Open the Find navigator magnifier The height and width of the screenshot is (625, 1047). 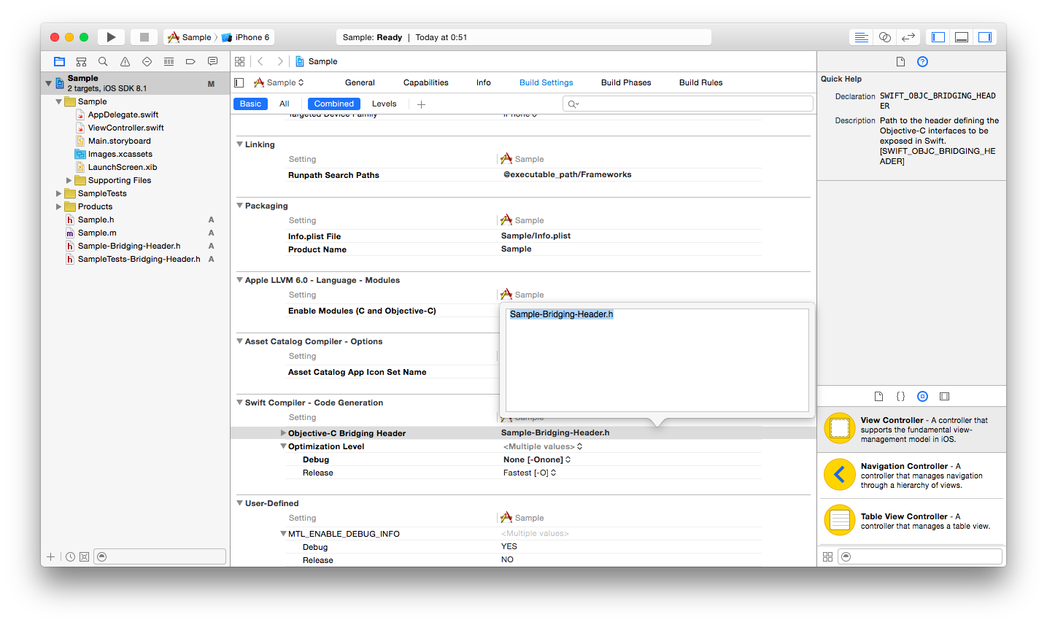[x=103, y=62]
